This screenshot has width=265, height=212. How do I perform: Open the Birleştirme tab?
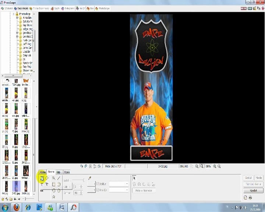pyautogui.click(x=68, y=8)
